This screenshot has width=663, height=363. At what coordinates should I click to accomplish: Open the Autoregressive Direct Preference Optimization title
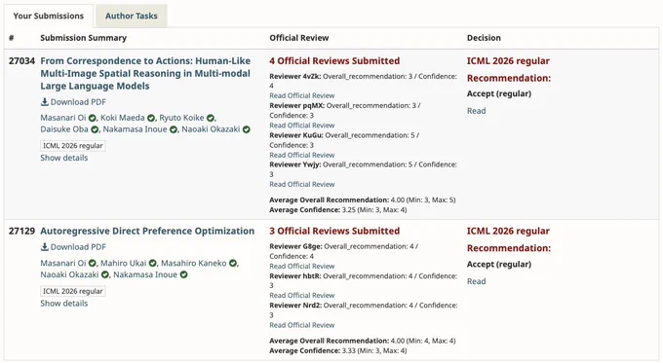pos(147,231)
